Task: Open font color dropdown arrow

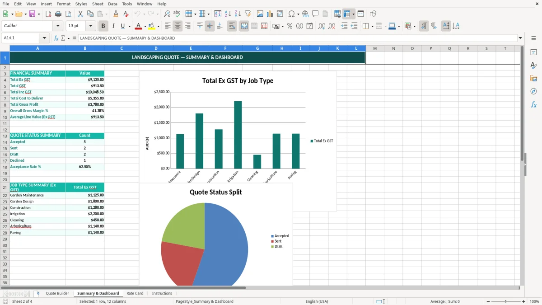Action: tap(145, 26)
